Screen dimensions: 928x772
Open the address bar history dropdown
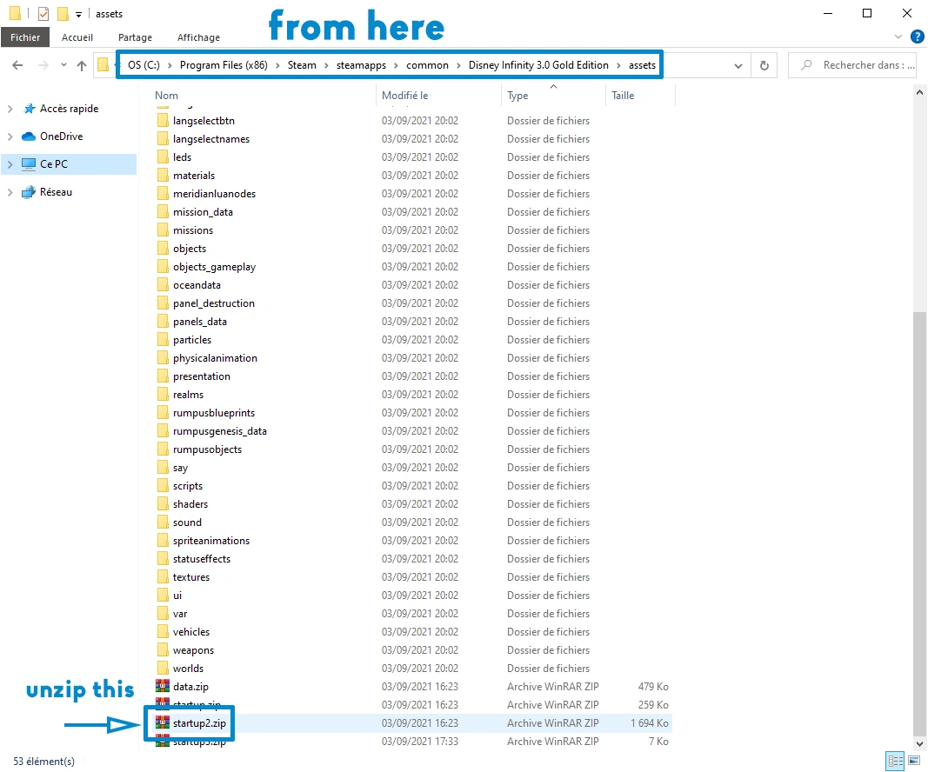pyautogui.click(x=738, y=66)
